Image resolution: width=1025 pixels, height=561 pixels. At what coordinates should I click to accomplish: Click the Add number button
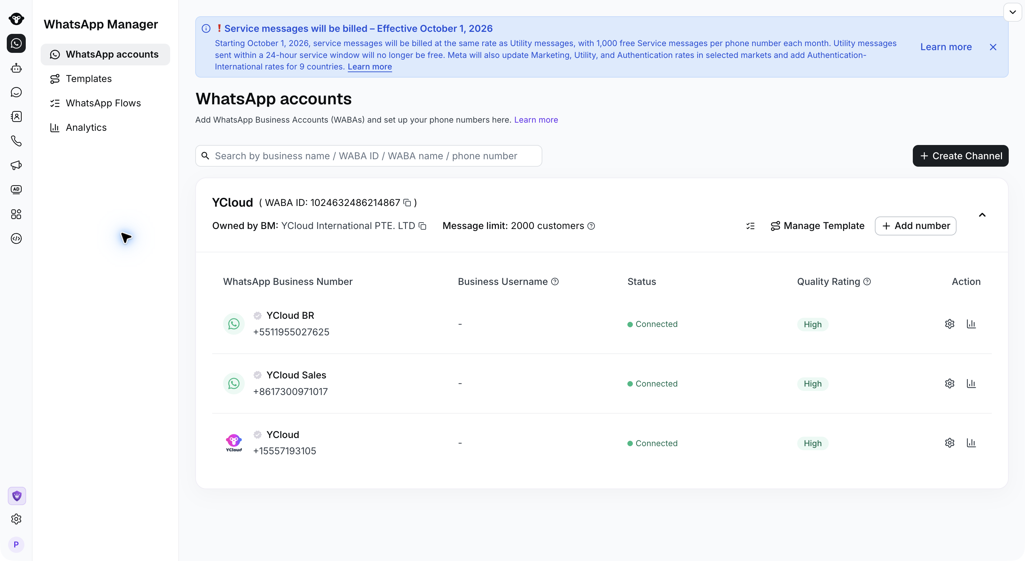[916, 226]
